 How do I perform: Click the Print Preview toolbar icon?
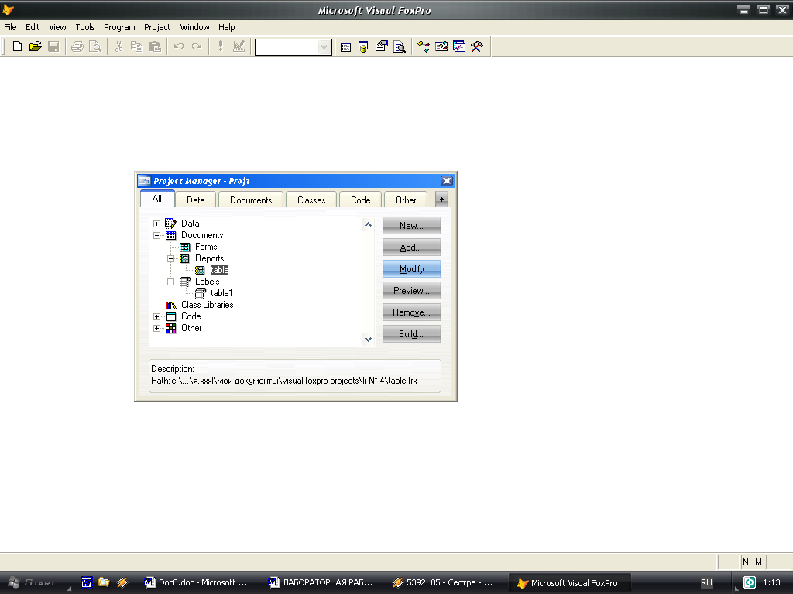[x=95, y=46]
